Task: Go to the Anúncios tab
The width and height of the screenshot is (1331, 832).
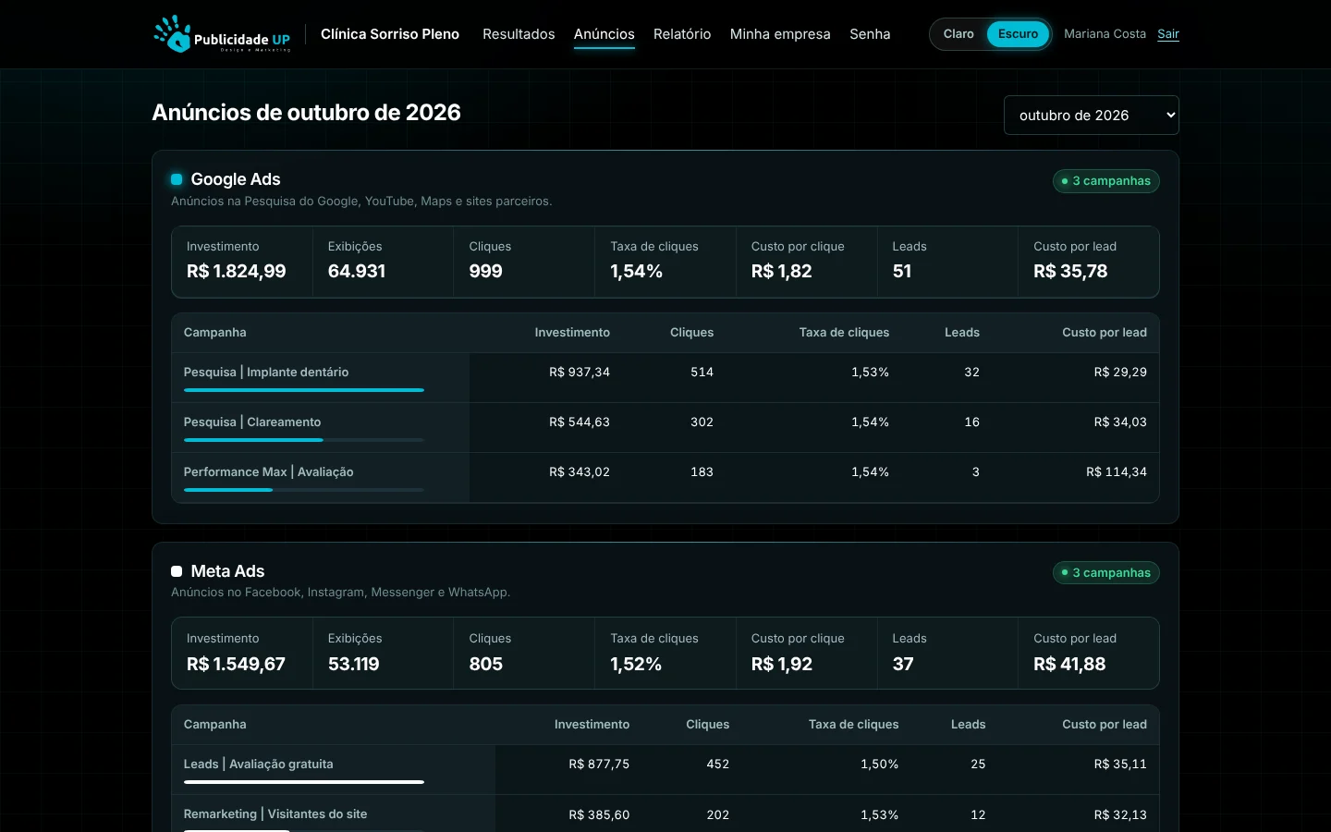Action: click(604, 34)
